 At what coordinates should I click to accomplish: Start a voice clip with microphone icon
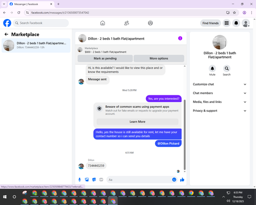pyautogui.click(x=79, y=179)
